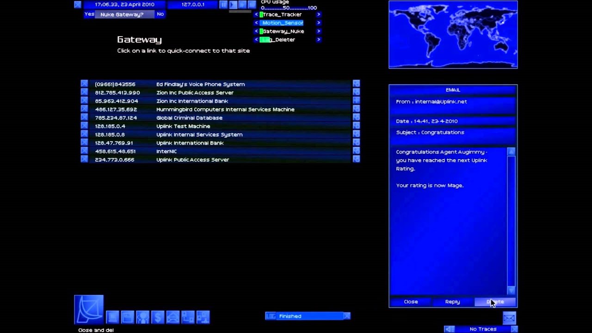Viewport: 592px width, 333px height.
Task: Quick-connect to Zion Inc Public Access Server
Action: coord(220,92)
